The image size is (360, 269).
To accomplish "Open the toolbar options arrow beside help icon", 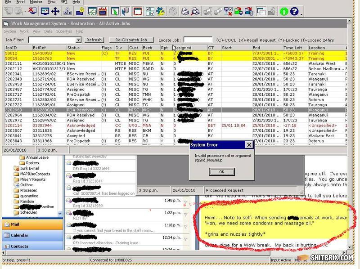I will click(x=301, y=14).
